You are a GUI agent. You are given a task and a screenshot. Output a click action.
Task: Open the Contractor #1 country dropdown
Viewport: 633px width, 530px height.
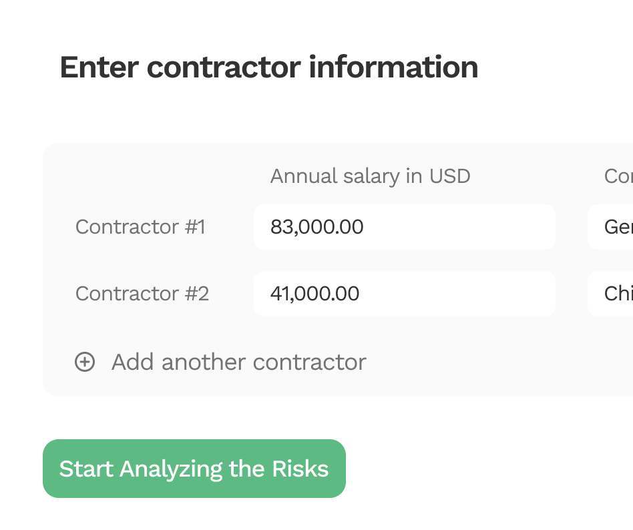pyautogui.click(x=612, y=227)
